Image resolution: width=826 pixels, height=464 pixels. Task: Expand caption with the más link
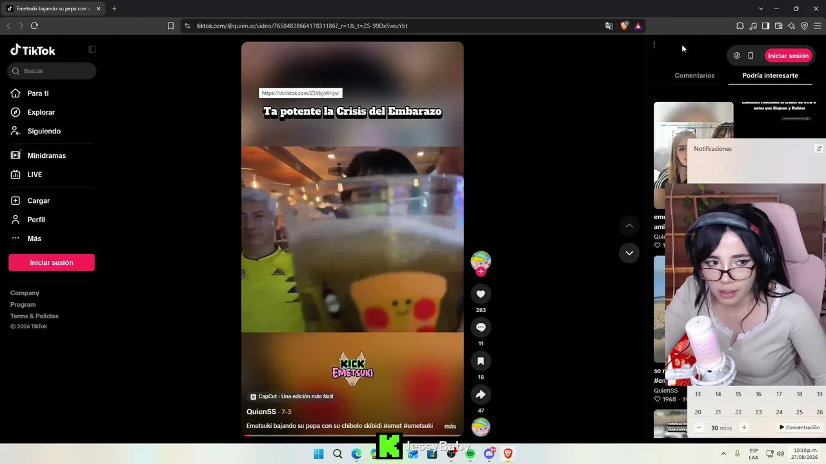(450, 426)
